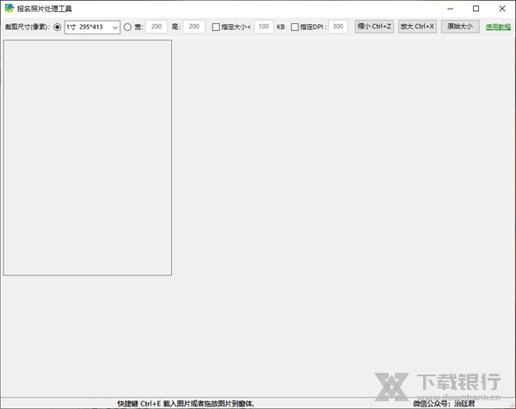Open the 1寸 295*413 size dropdown
The width and height of the screenshot is (516, 409).
pos(92,27)
